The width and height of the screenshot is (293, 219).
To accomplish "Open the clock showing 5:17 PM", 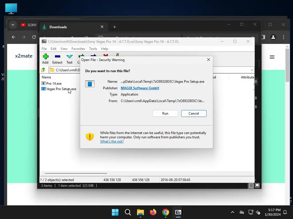I will (x=272, y=212).
